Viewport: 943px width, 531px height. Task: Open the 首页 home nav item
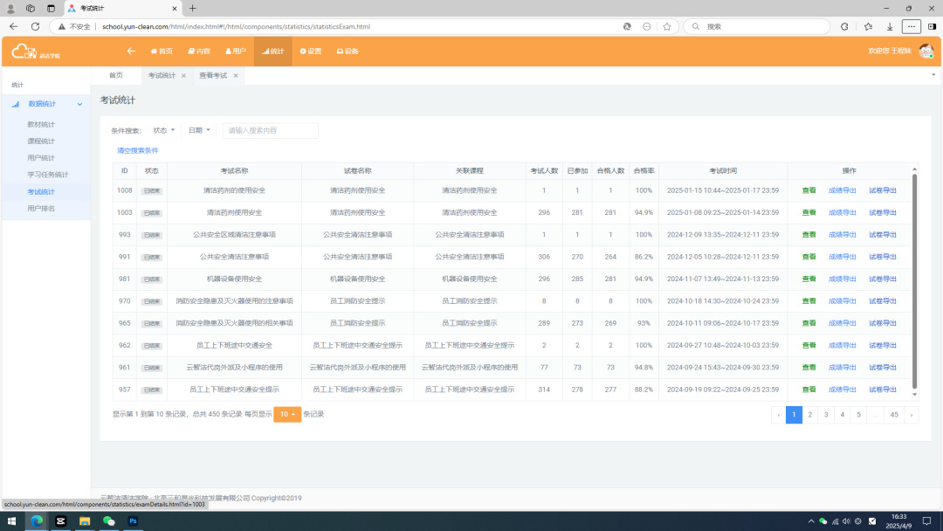pos(162,52)
